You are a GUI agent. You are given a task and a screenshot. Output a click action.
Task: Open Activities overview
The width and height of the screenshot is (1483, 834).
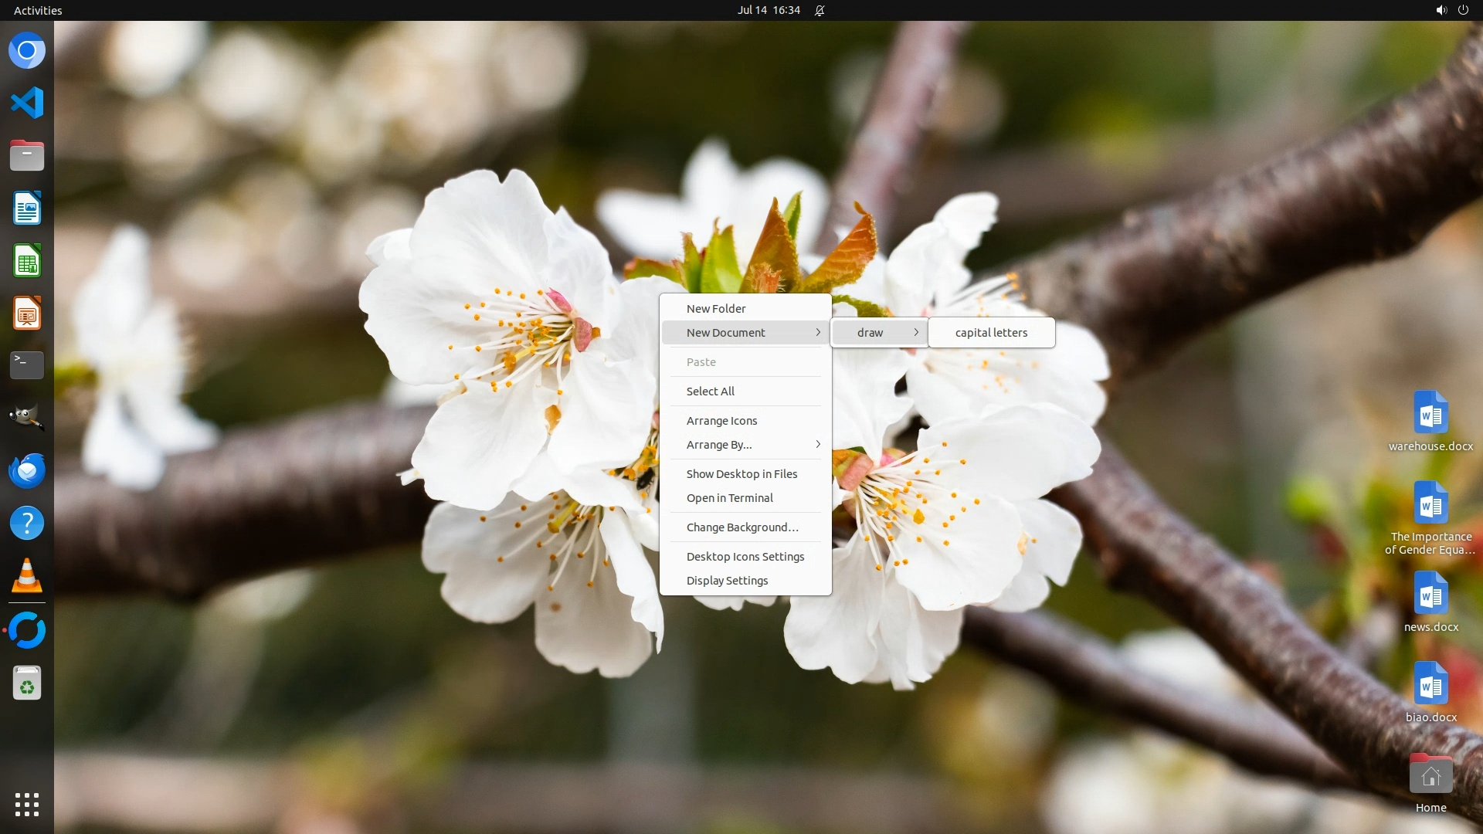coord(38,10)
